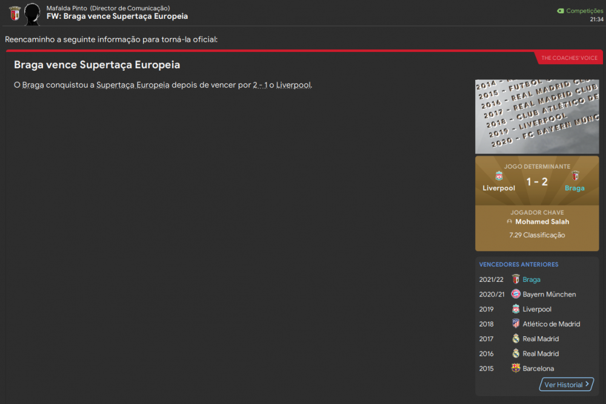Click the Jogador Chave heading
Screen dimensions: 606x404
pos(537,212)
